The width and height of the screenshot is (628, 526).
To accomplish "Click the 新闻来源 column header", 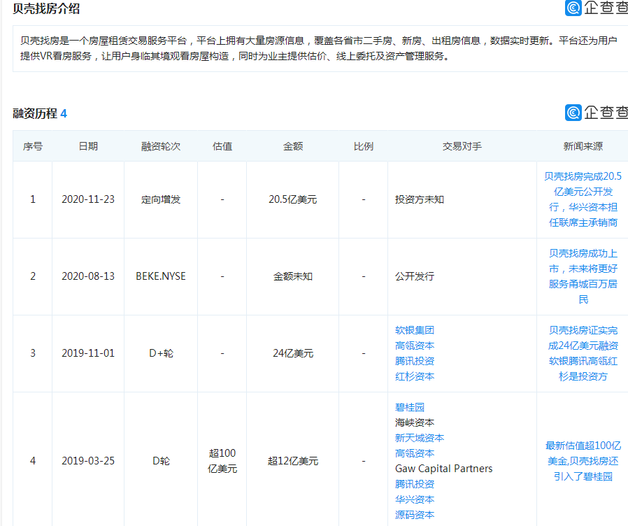I will pyautogui.click(x=583, y=146).
